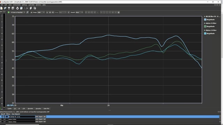The image size is (223, 125).
Task: Switch to the Wavelets tab
Action: pyautogui.click(x=30, y=109)
